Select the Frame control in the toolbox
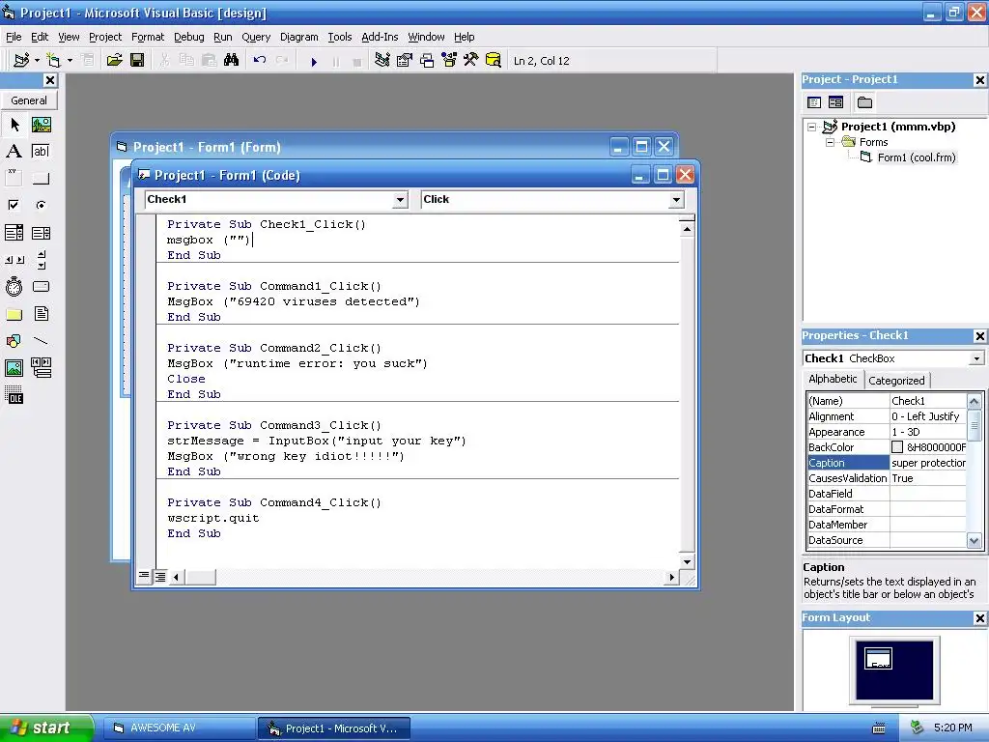989x742 pixels. 14,179
